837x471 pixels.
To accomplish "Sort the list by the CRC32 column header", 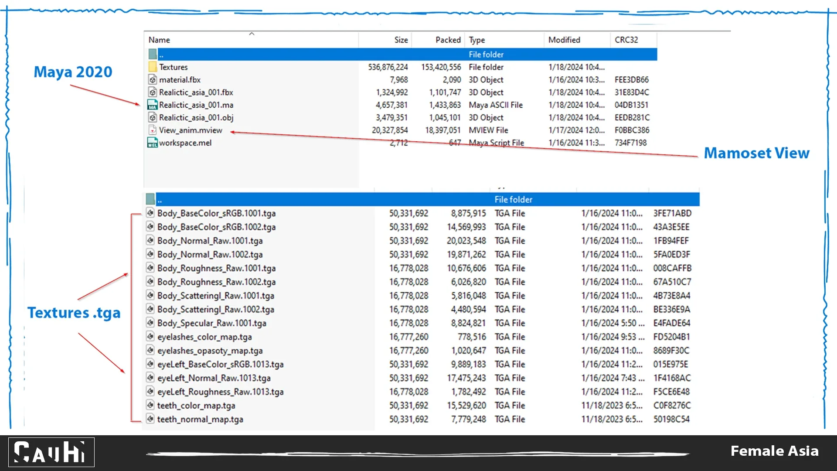I will pos(626,40).
